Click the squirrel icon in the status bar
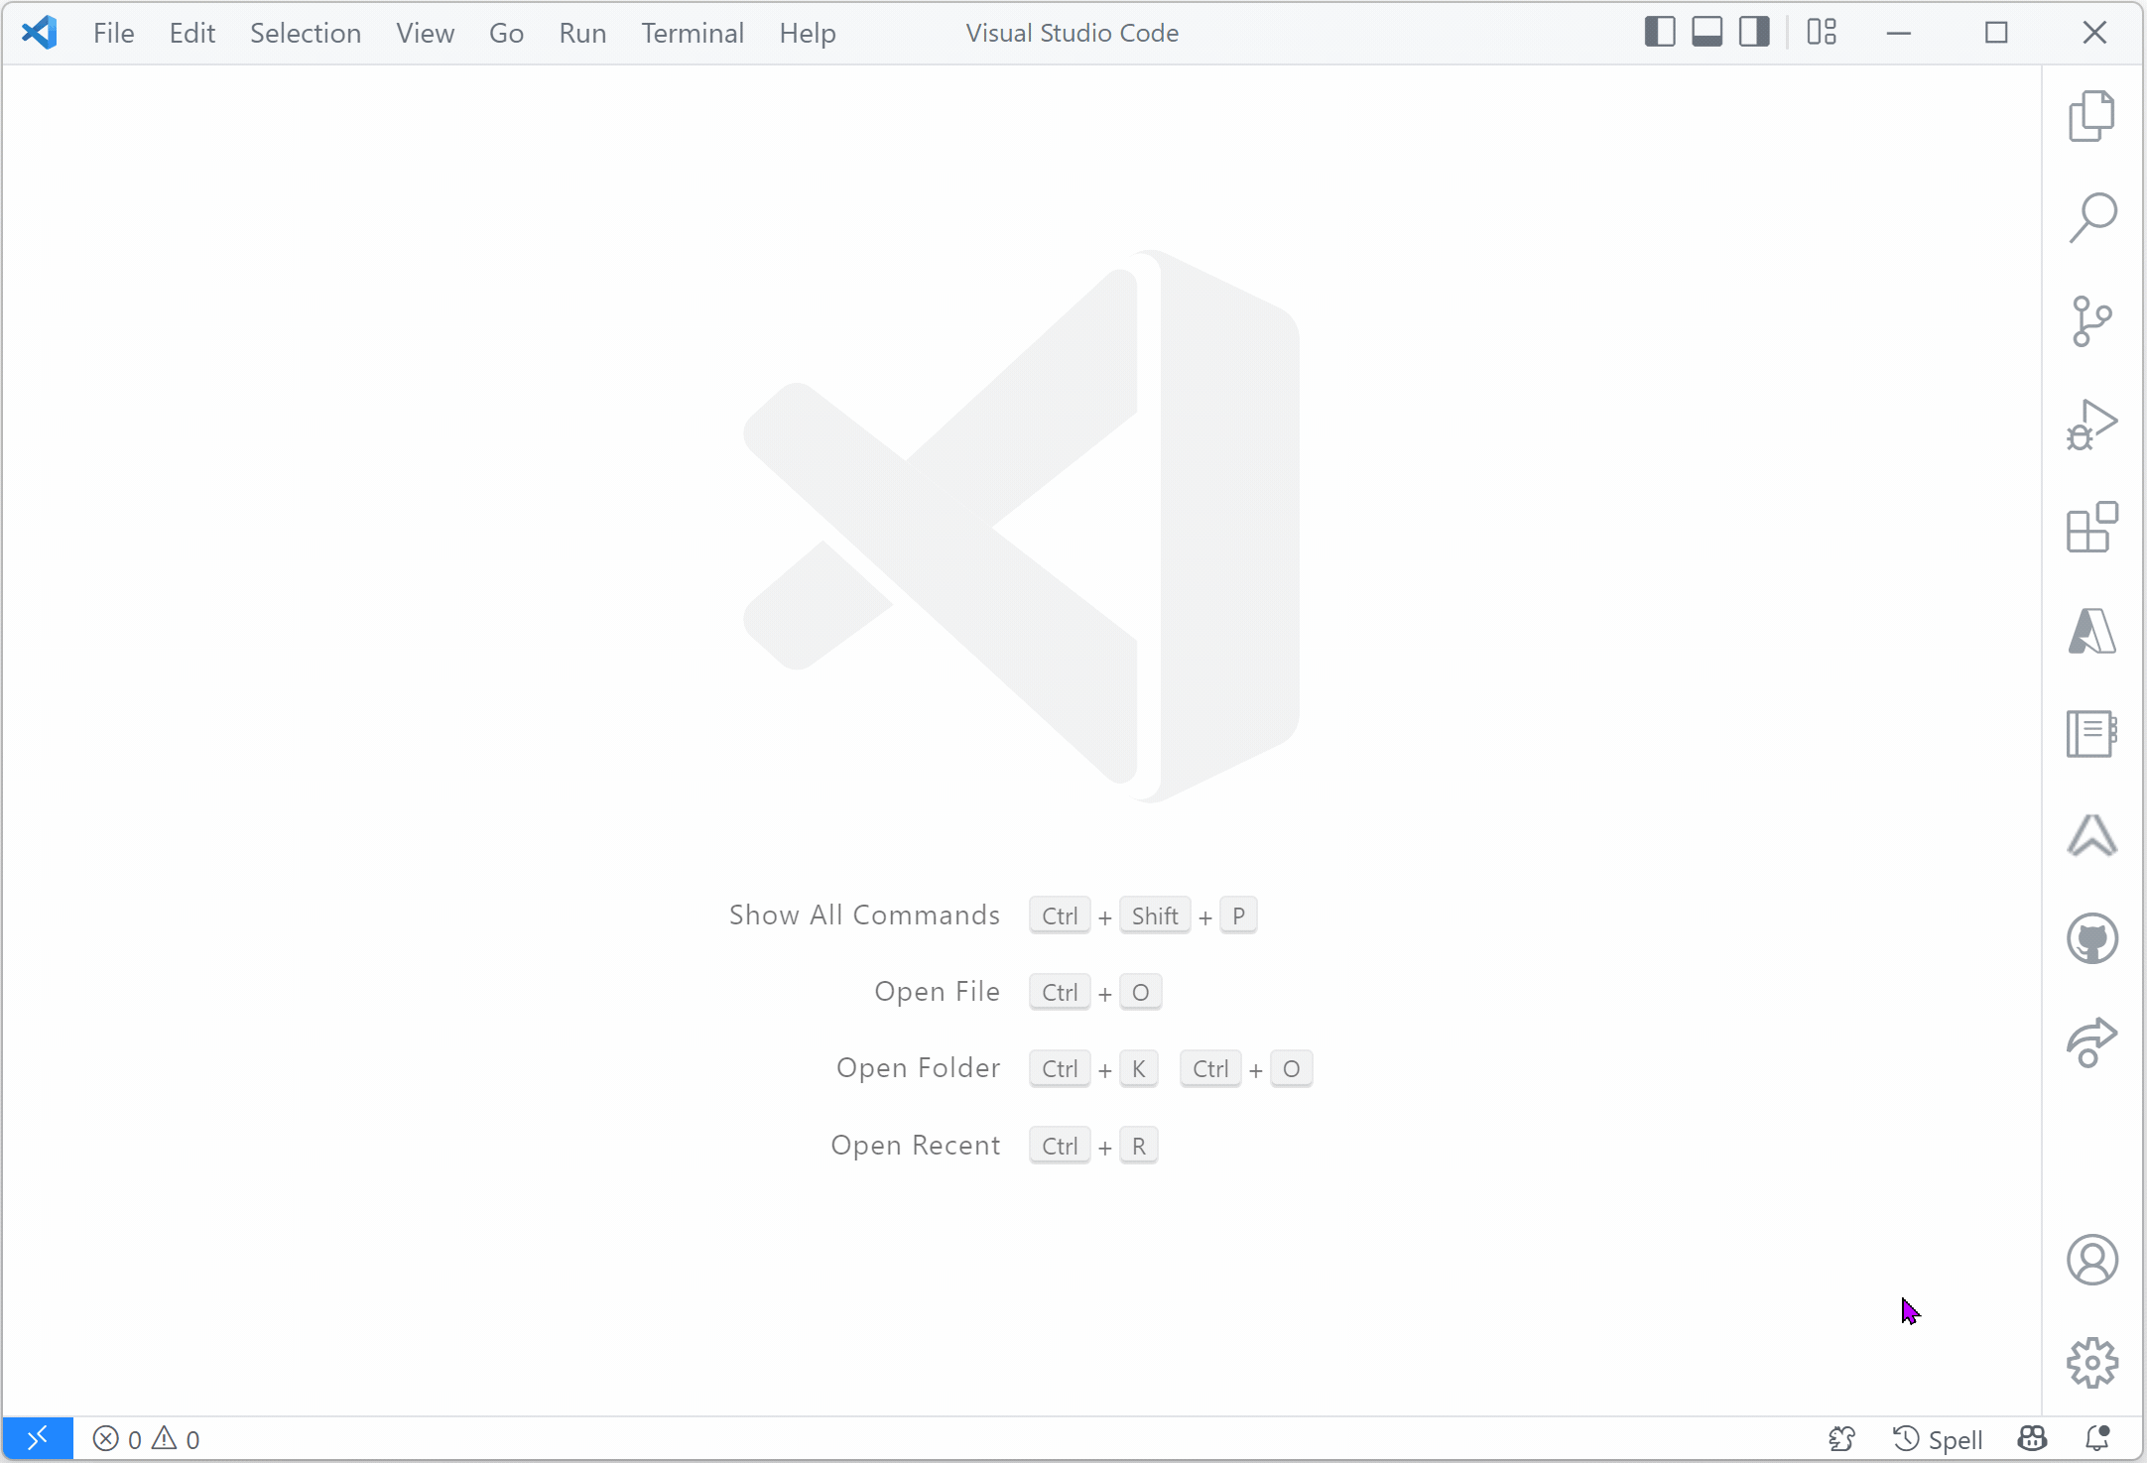 [x=1842, y=1439]
